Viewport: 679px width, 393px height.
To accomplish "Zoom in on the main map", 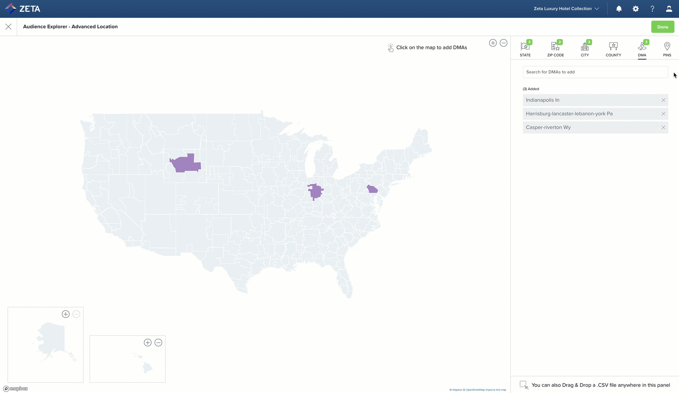I will [493, 43].
